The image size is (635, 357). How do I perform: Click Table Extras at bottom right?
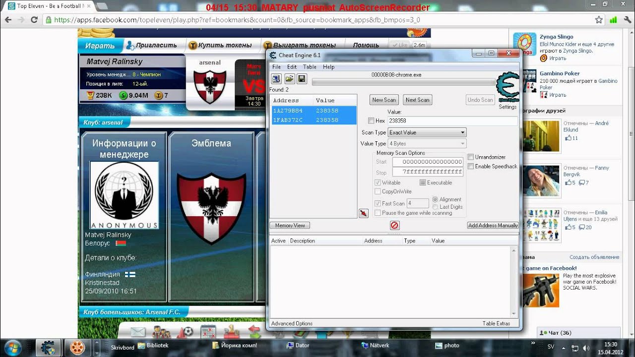coord(496,323)
